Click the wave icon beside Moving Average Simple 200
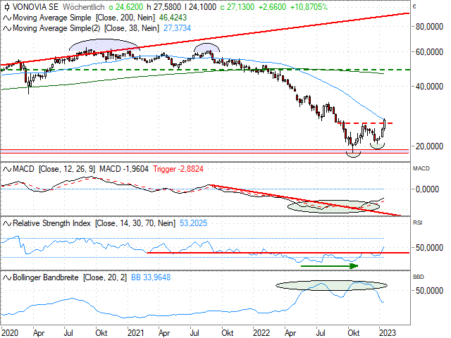 (x=7, y=18)
